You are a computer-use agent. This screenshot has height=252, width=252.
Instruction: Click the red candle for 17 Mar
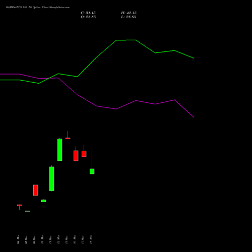pyautogui.click(x=84, y=154)
